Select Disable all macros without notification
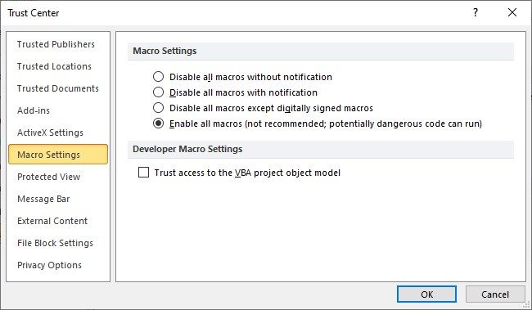This screenshot has width=532, height=310. 158,77
